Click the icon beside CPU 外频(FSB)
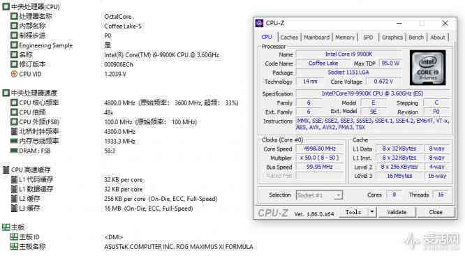This screenshot has height=256, width=465. click(14, 122)
